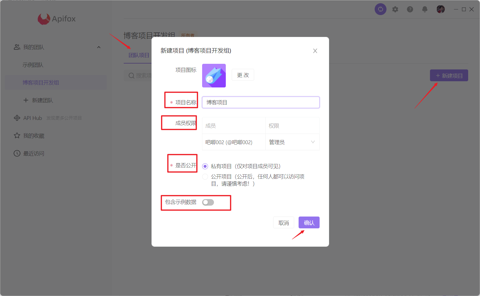
Task: Click 新建团队 in the sidebar
Action: tap(43, 100)
